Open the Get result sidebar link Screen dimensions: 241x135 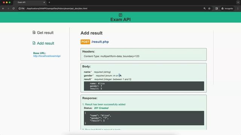[45, 33]
